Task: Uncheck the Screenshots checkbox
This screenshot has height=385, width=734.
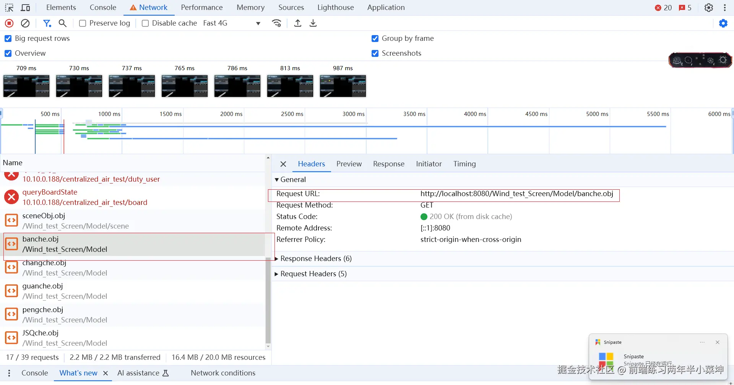Action: click(x=375, y=53)
